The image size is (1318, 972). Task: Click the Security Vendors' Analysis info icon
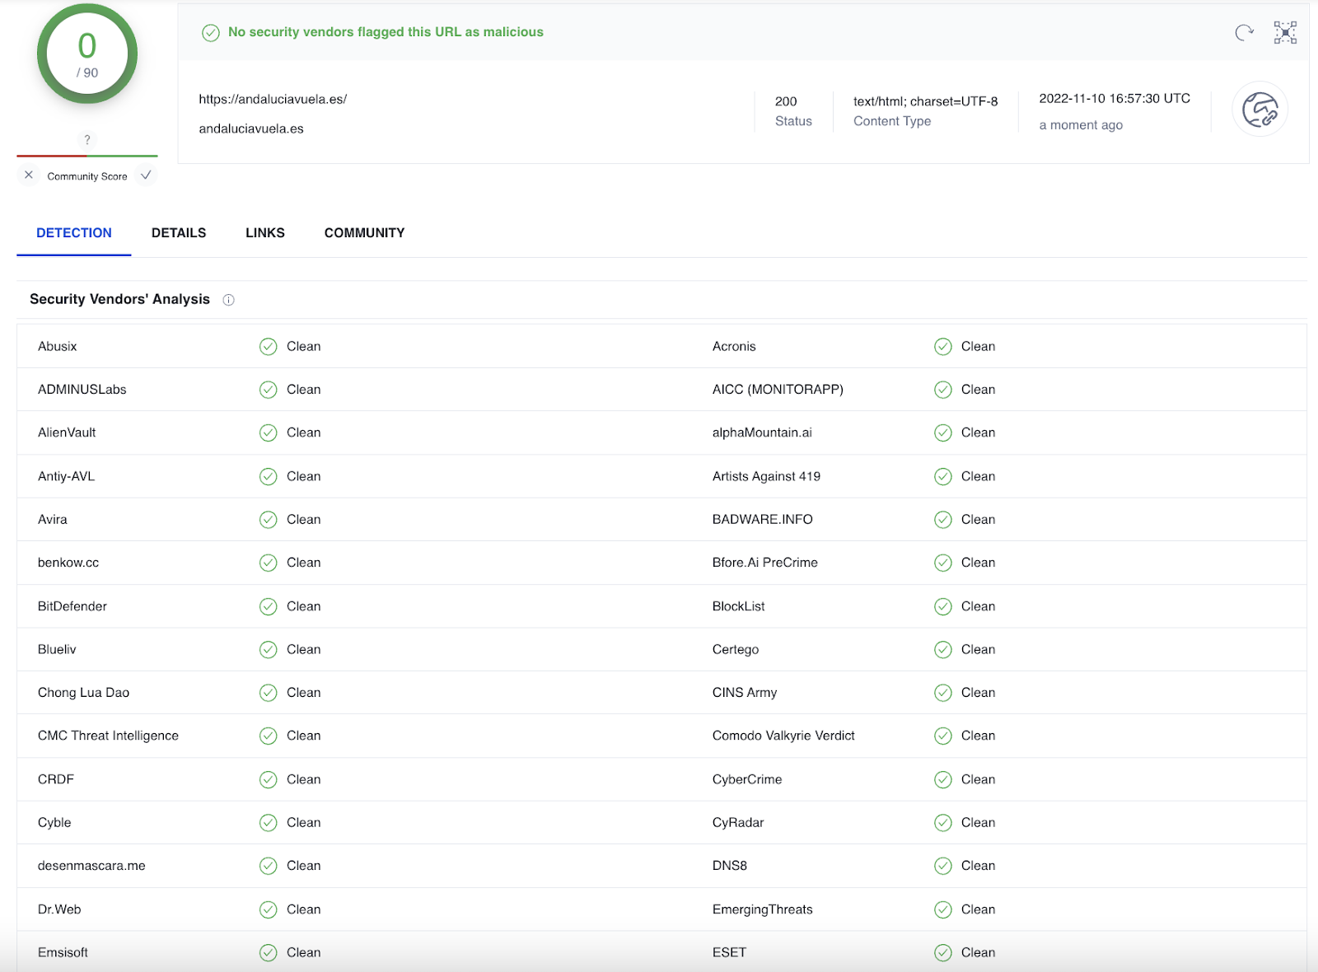coord(229,300)
